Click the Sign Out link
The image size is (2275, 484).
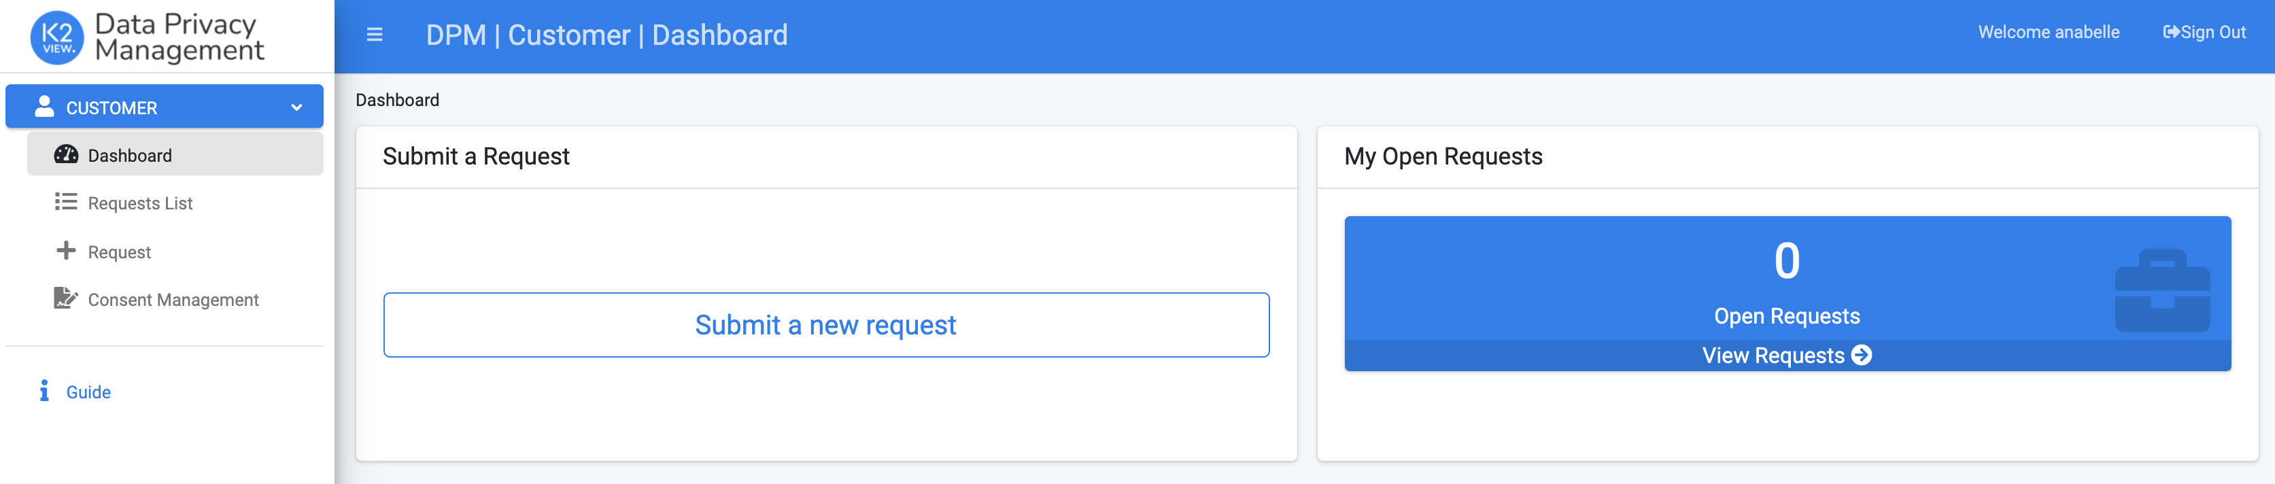point(2204,33)
